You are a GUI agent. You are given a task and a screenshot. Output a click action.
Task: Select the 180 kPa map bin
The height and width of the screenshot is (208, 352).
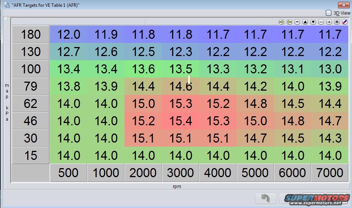click(31, 34)
